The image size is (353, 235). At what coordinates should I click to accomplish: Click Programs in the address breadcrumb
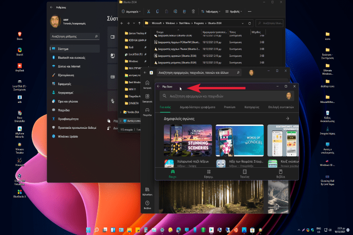coord(199,23)
